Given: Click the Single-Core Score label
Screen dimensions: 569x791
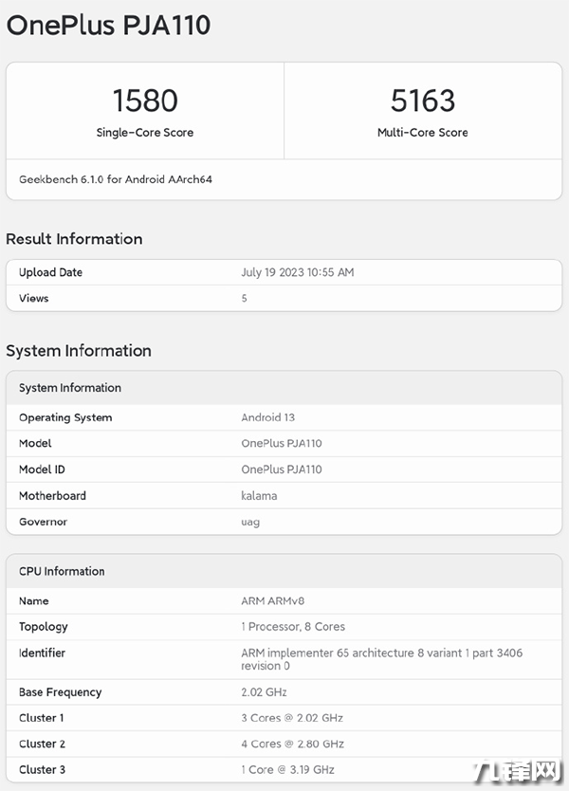Looking at the screenshot, I should point(145,133).
